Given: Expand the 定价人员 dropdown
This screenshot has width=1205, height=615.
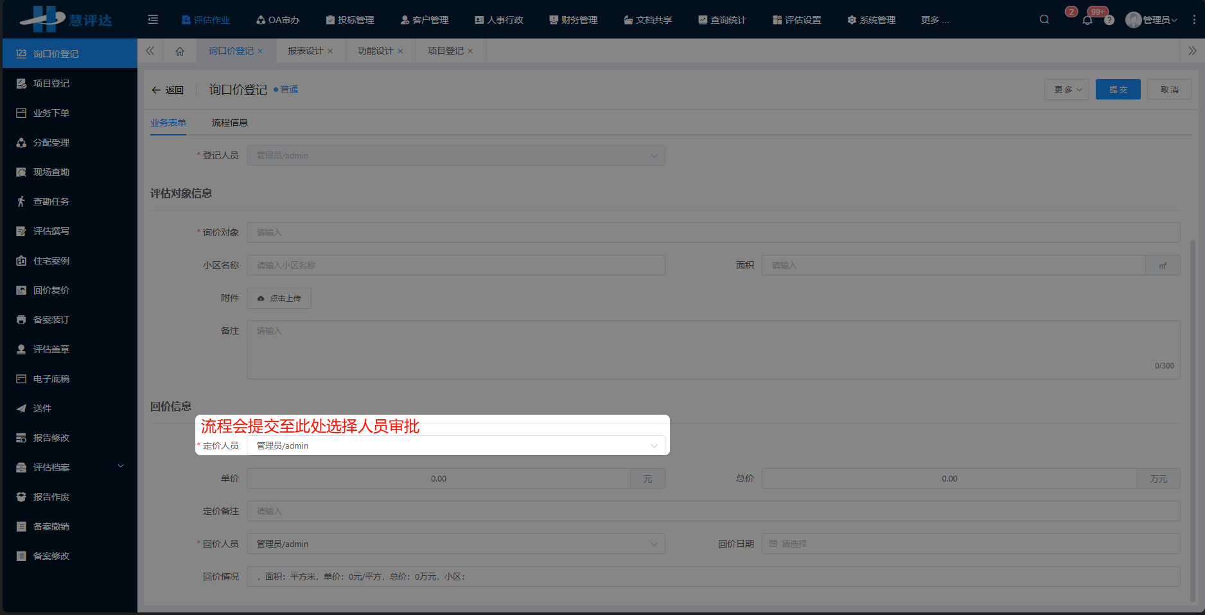Looking at the screenshot, I should [654, 445].
